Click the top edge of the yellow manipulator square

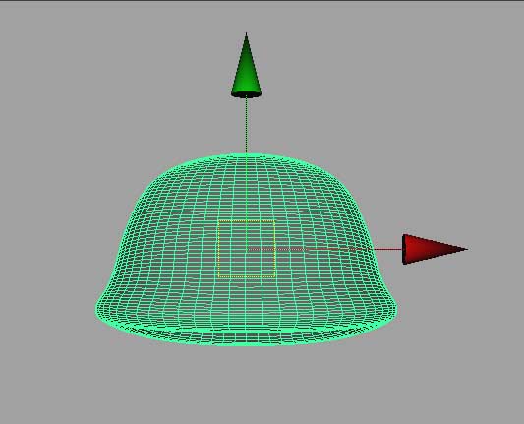click(247, 220)
